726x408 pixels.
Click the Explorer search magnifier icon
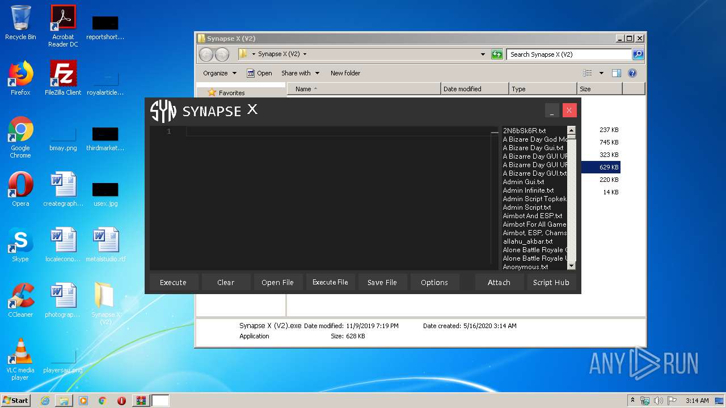coord(638,54)
